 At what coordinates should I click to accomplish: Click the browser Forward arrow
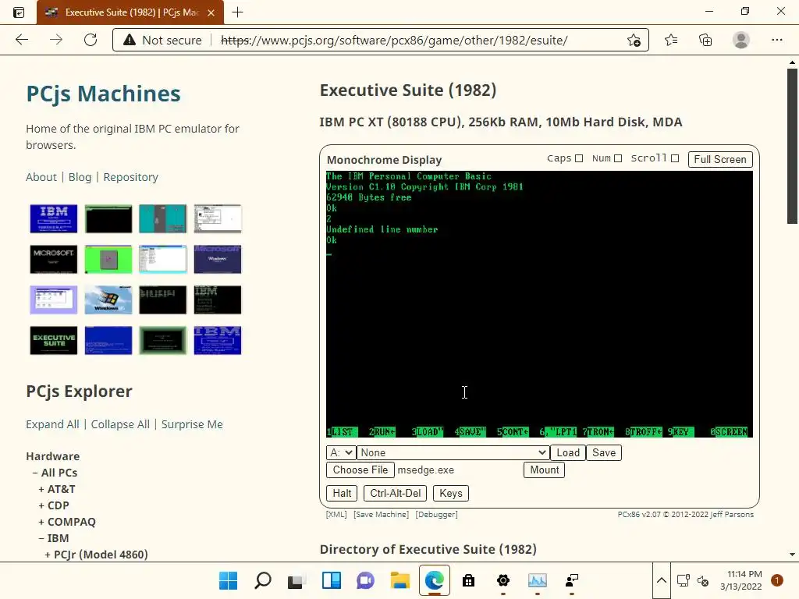click(56, 40)
